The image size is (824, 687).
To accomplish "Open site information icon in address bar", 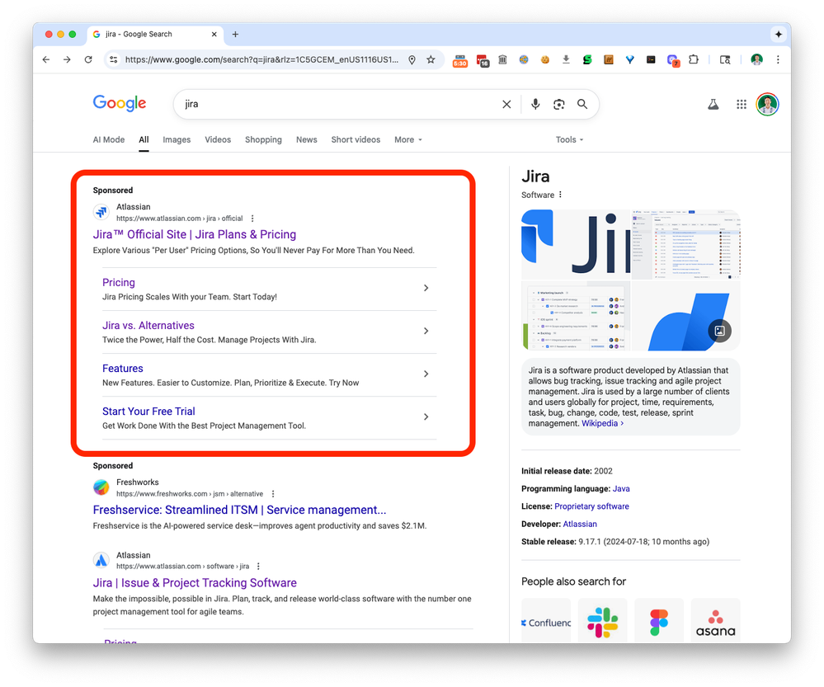I will tap(114, 60).
